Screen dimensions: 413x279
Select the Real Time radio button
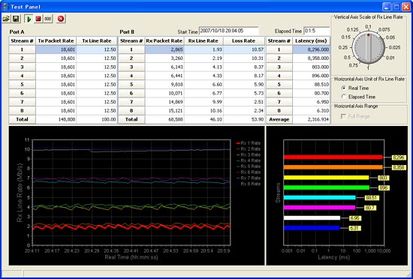coord(343,88)
